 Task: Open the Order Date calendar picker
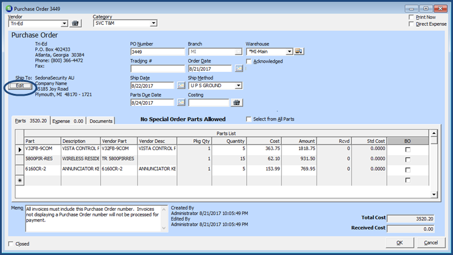tap(239, 69)
